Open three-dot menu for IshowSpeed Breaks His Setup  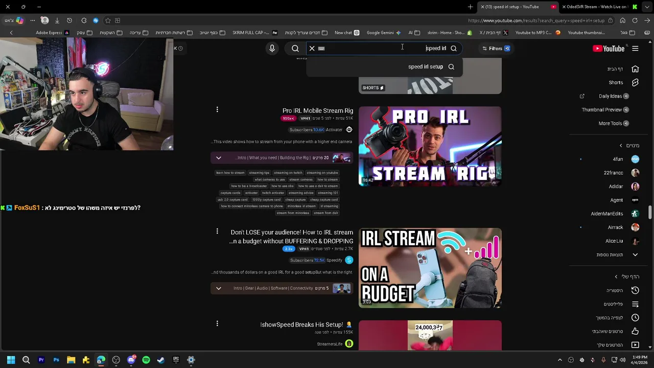pos(217,324)
